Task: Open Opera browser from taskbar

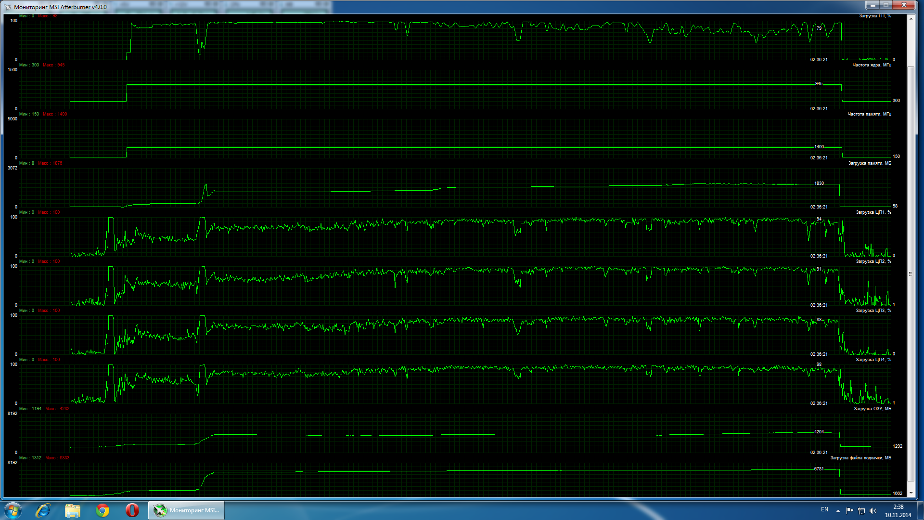Action: pyautogui.click(x=132, y=510)
